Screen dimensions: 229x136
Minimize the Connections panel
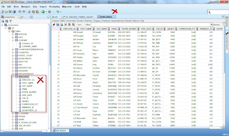coord(49,17)
